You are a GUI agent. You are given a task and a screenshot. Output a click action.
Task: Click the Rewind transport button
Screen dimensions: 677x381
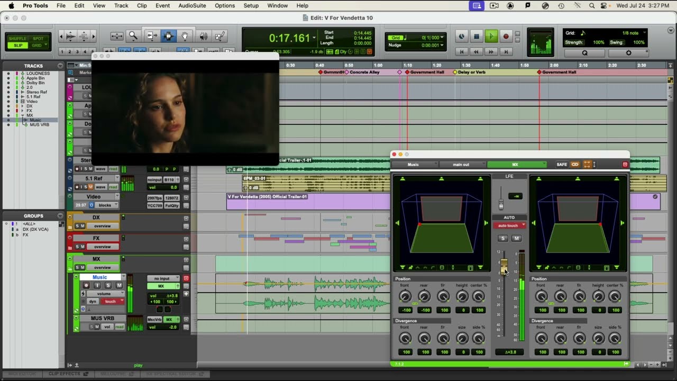point(477,52)
